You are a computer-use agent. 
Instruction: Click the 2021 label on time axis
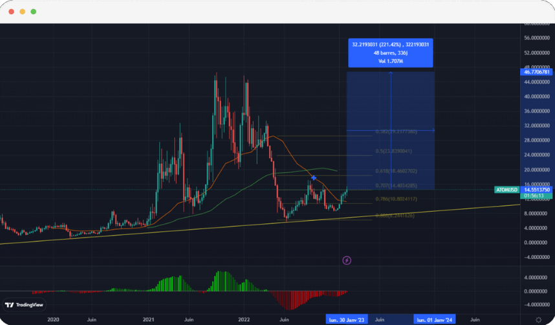149,320
